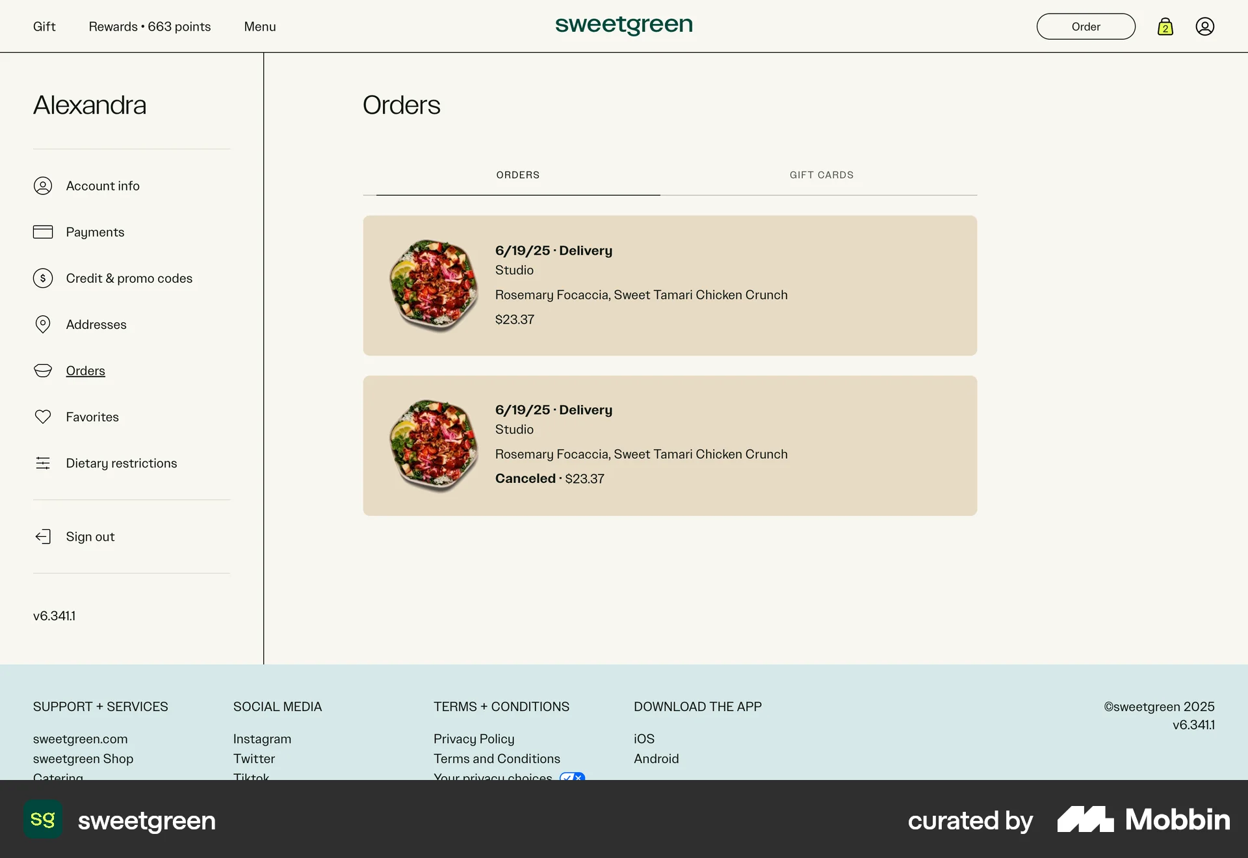The image size is (1248, 858).
Task: Click the account profile icon in top bar
Action: (x=1206, y=26)
